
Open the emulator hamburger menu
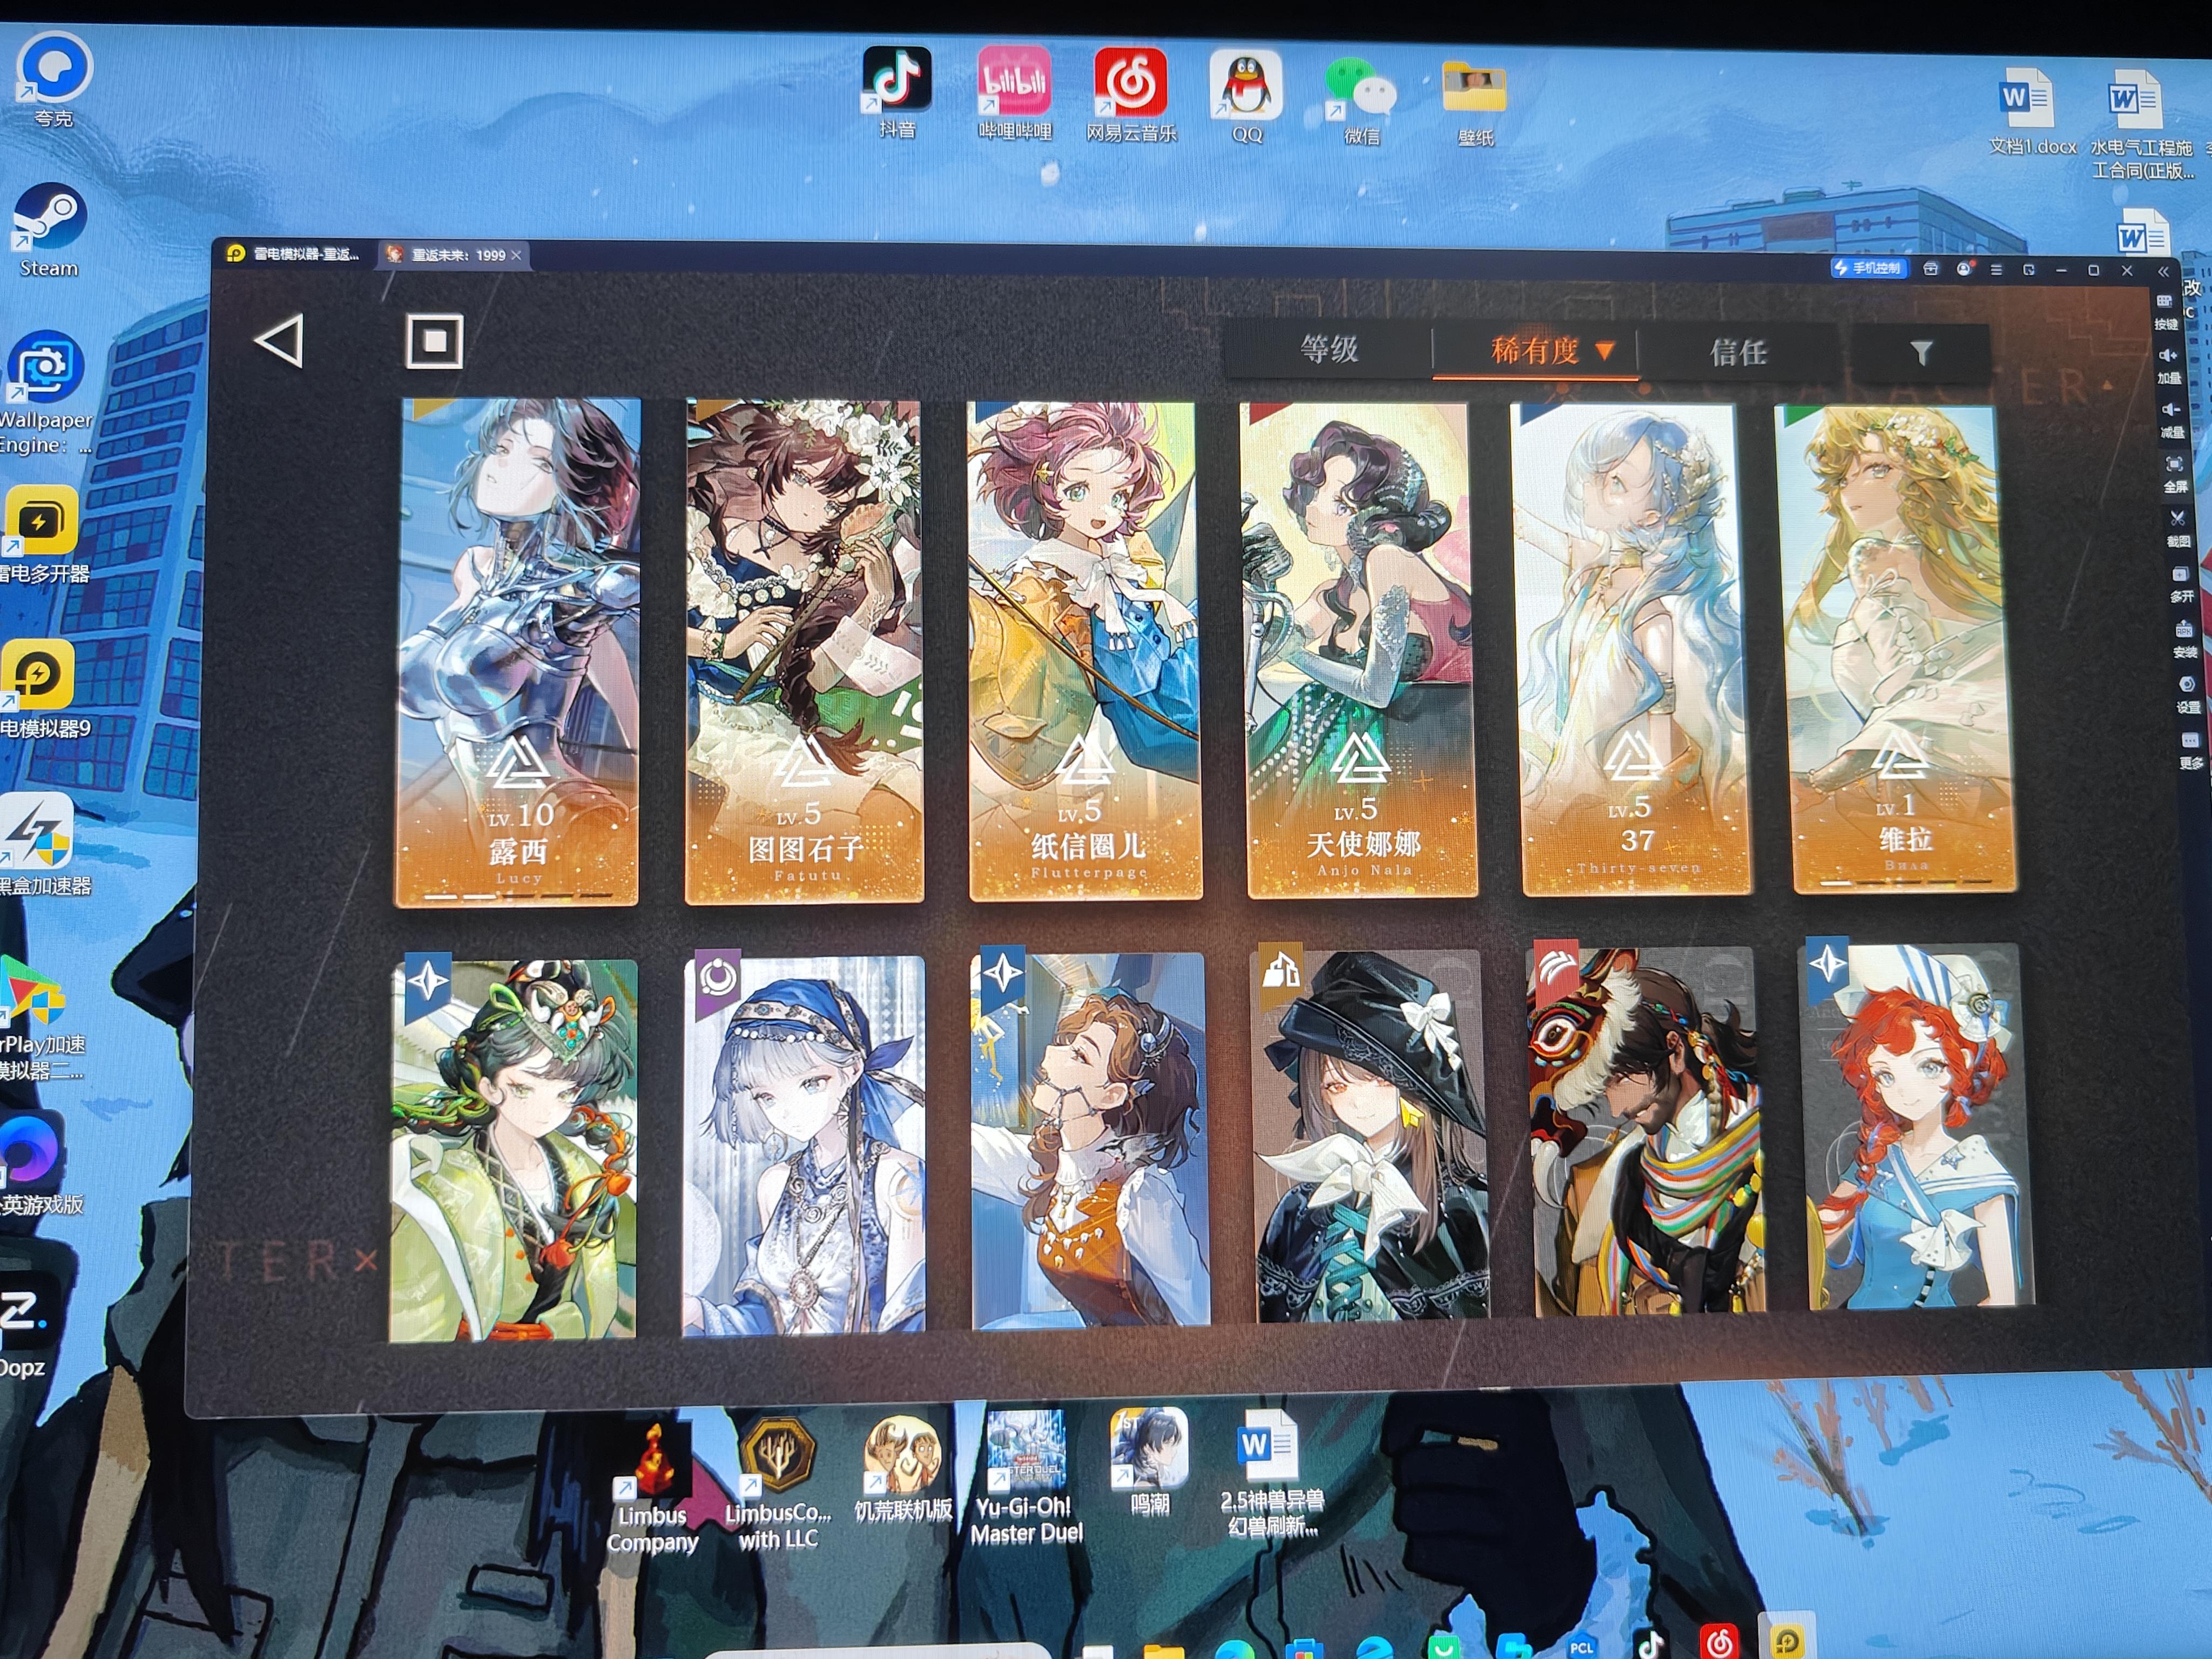click(x=1996, y=270)
